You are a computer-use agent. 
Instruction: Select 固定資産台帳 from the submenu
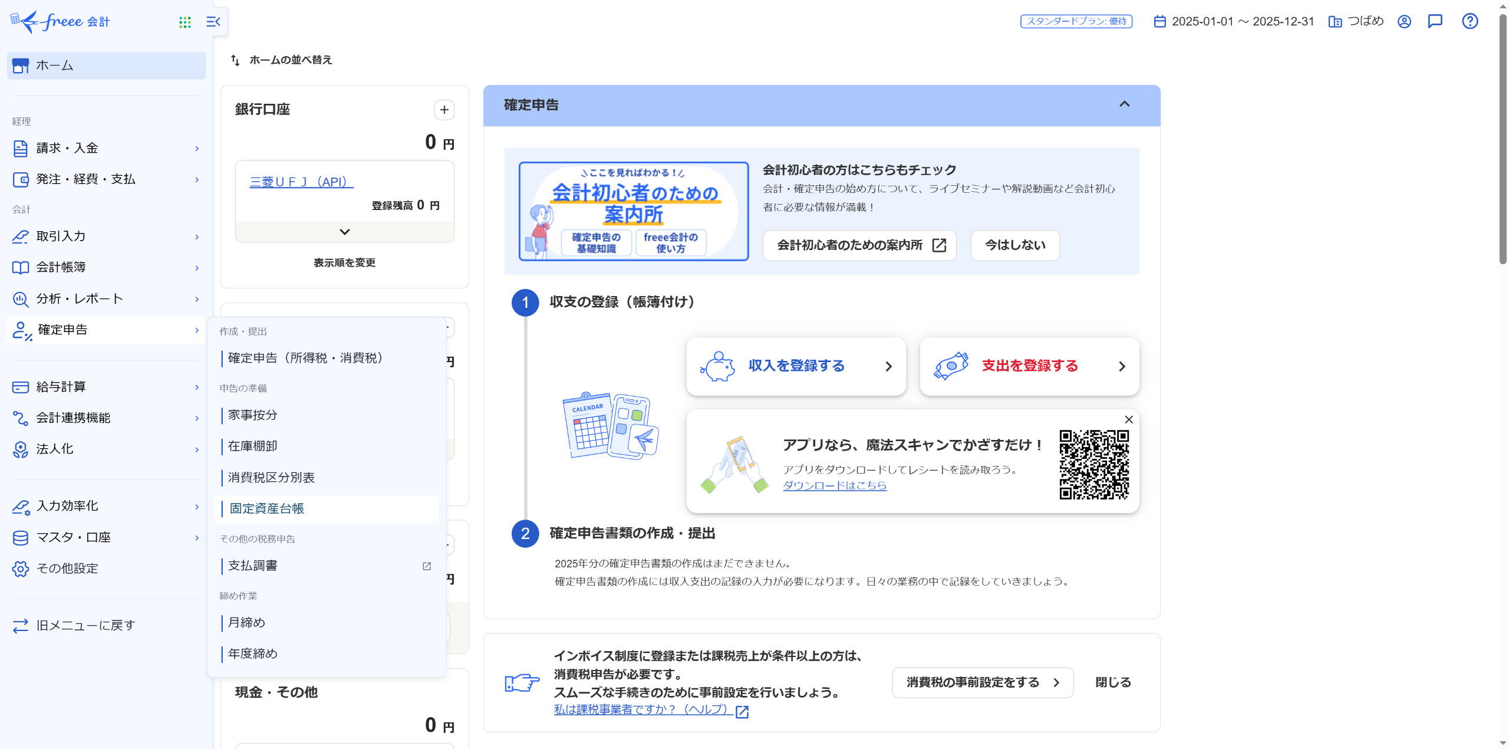266,508
